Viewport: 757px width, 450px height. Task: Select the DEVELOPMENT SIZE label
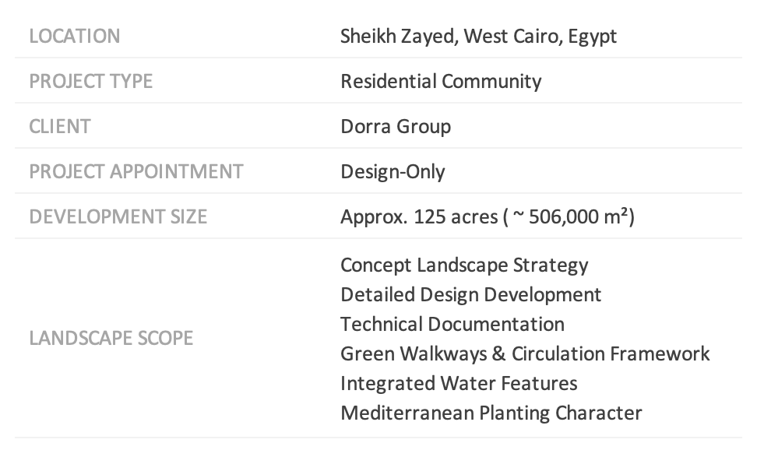[x=118, y=217]
